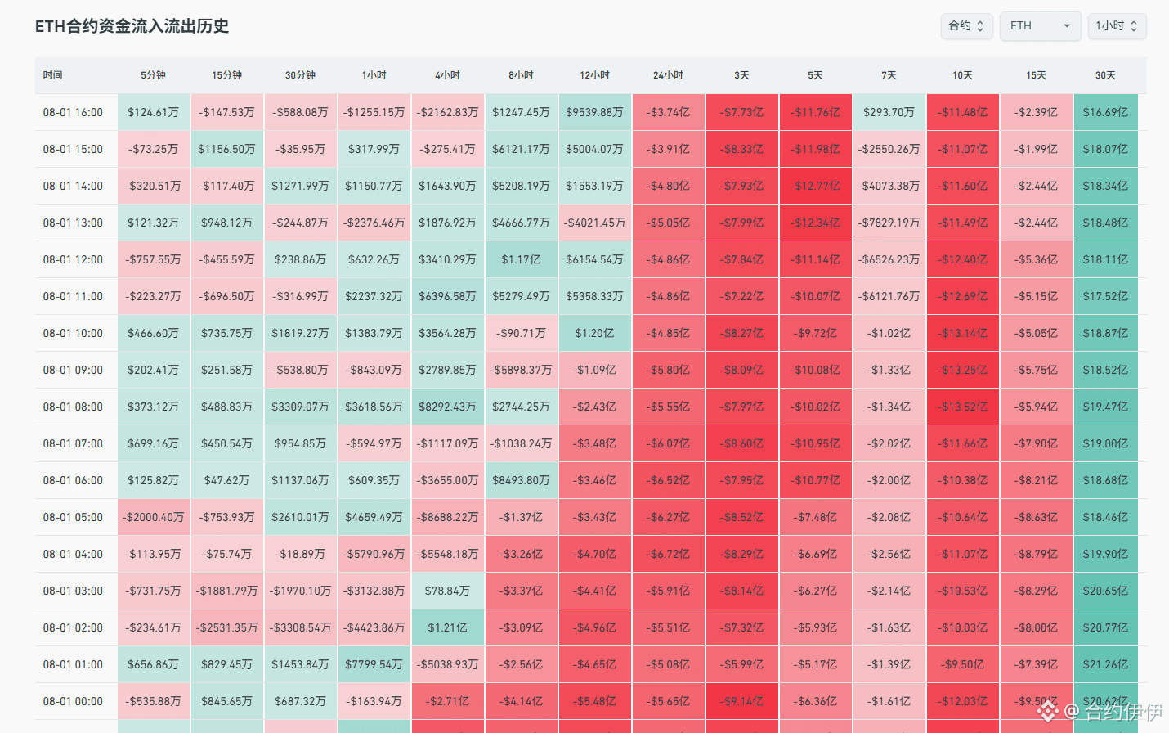Image resolution: width=1169 pixels, height=733 pixels.
Task: Select the 08-01 12:00 time row label
Action: pyautogui.click(x=73, y=259)
